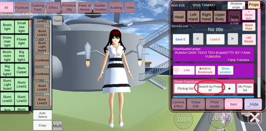The width and height of the screenshot is (266, 131).
Task: Select placed item 194 Comforter
Action: [42, 60]
